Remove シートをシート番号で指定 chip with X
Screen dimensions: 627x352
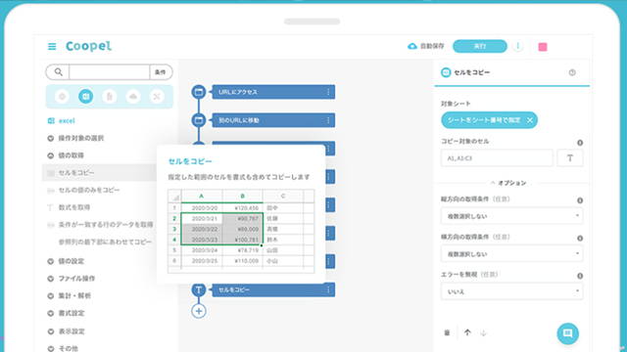[x=530, y=120]
